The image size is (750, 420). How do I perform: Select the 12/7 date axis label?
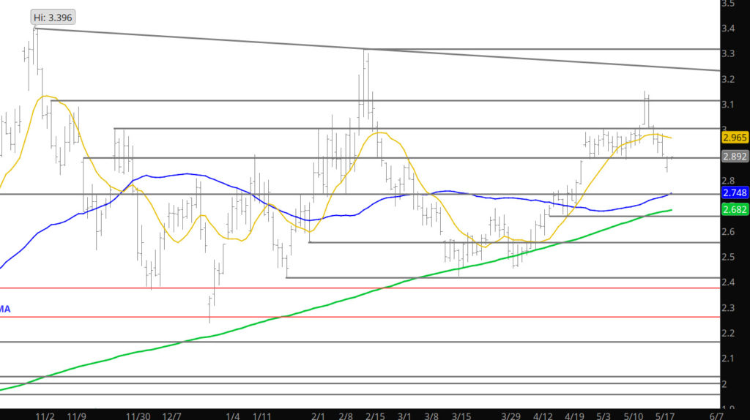coord(172,416)
